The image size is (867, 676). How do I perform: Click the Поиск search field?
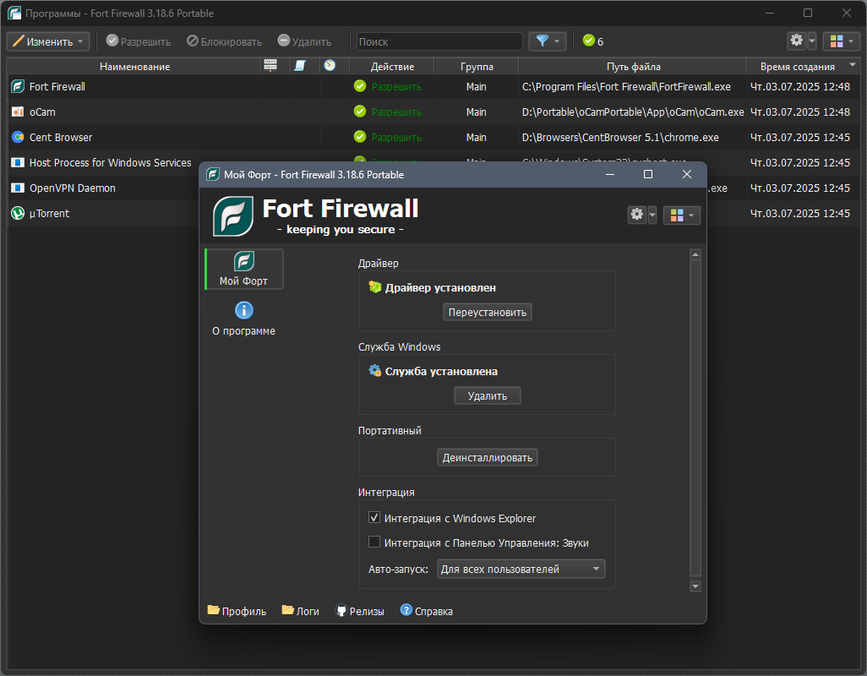[x=439, y=41]
